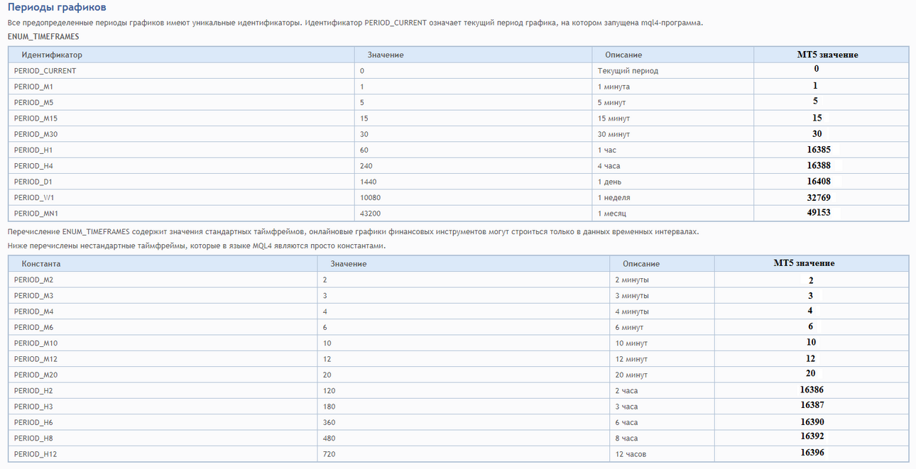Screen dimensions: 916x469
Task: Click the description '1 минута'
Action: [x=614, y=87]
